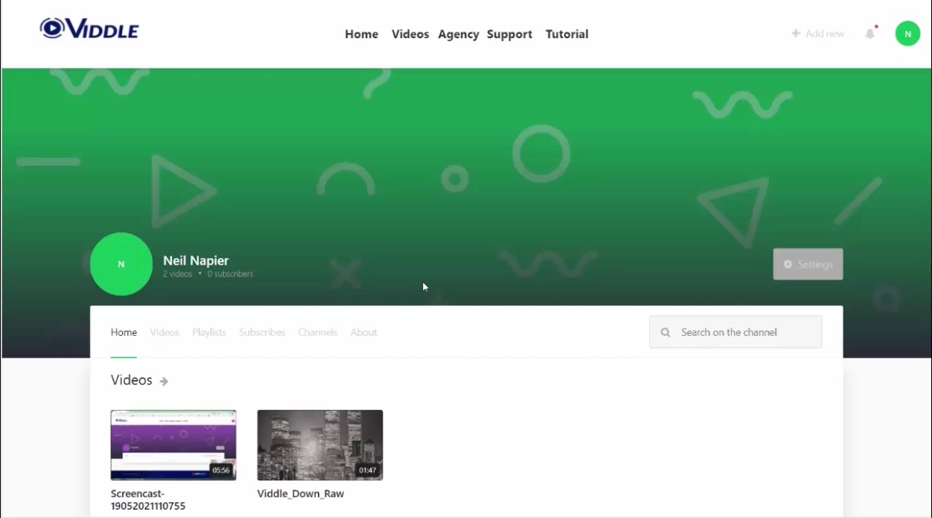This screenshot has height=518, width=932.
Task: Click the 0 subscribers text
Action: 230,274
